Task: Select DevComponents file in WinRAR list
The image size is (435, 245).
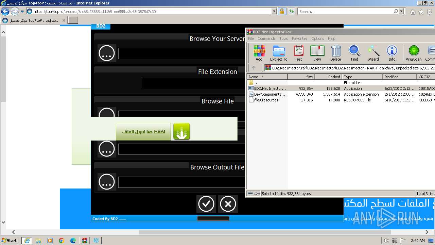Action: pyautogui.click(x=341, y=94)
